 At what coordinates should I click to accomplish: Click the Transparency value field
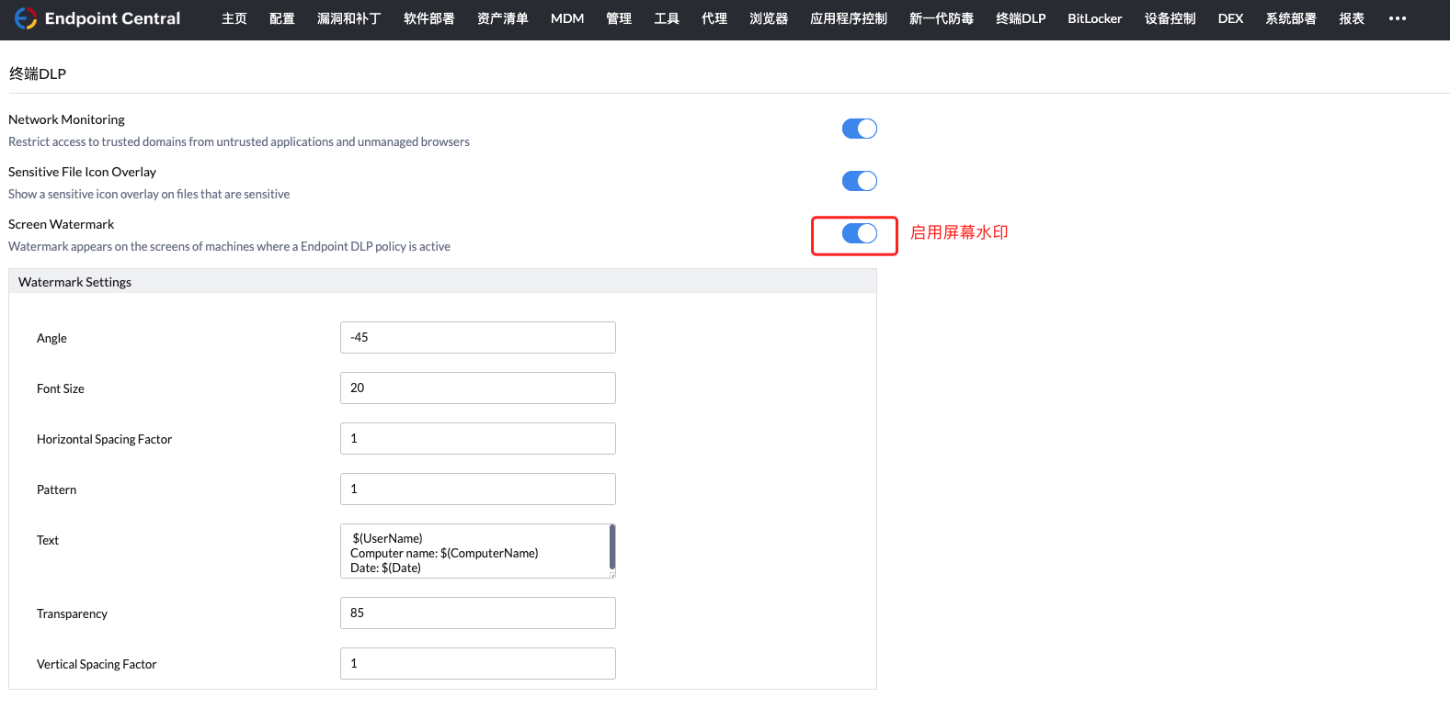coord(477,613)
